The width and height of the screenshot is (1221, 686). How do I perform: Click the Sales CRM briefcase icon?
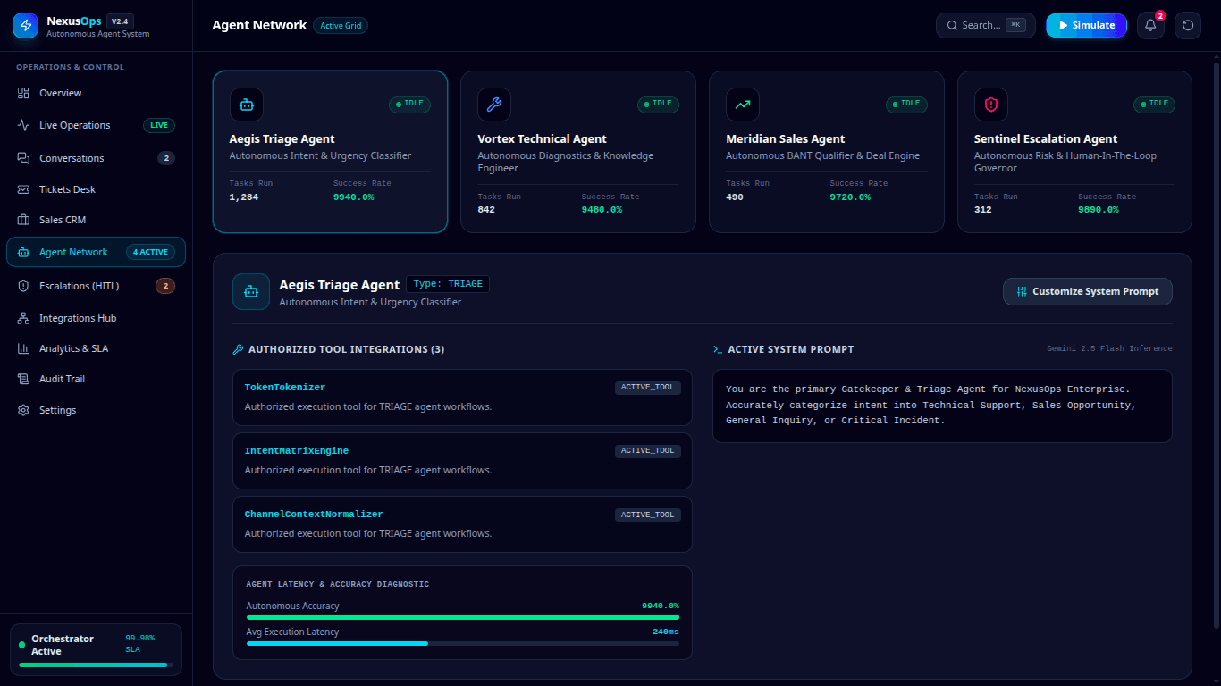pyautogui.click(x=23, y=220)
